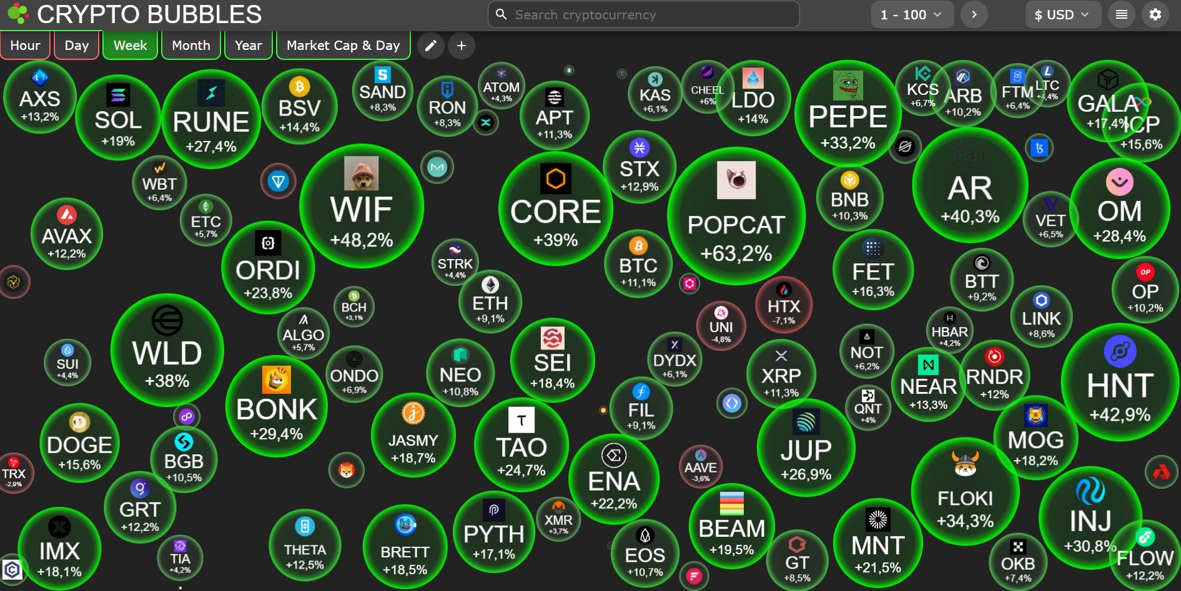Select the Week tab

coord(130,46)
